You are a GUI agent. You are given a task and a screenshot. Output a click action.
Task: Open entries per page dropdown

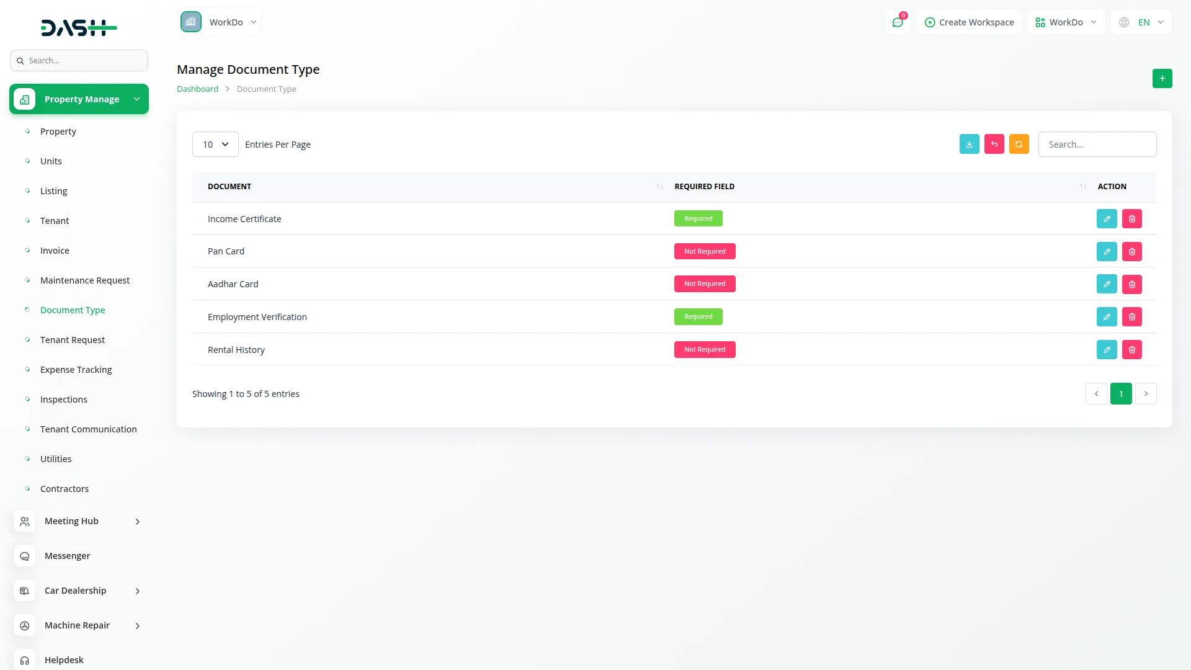[x=215, y=144]
